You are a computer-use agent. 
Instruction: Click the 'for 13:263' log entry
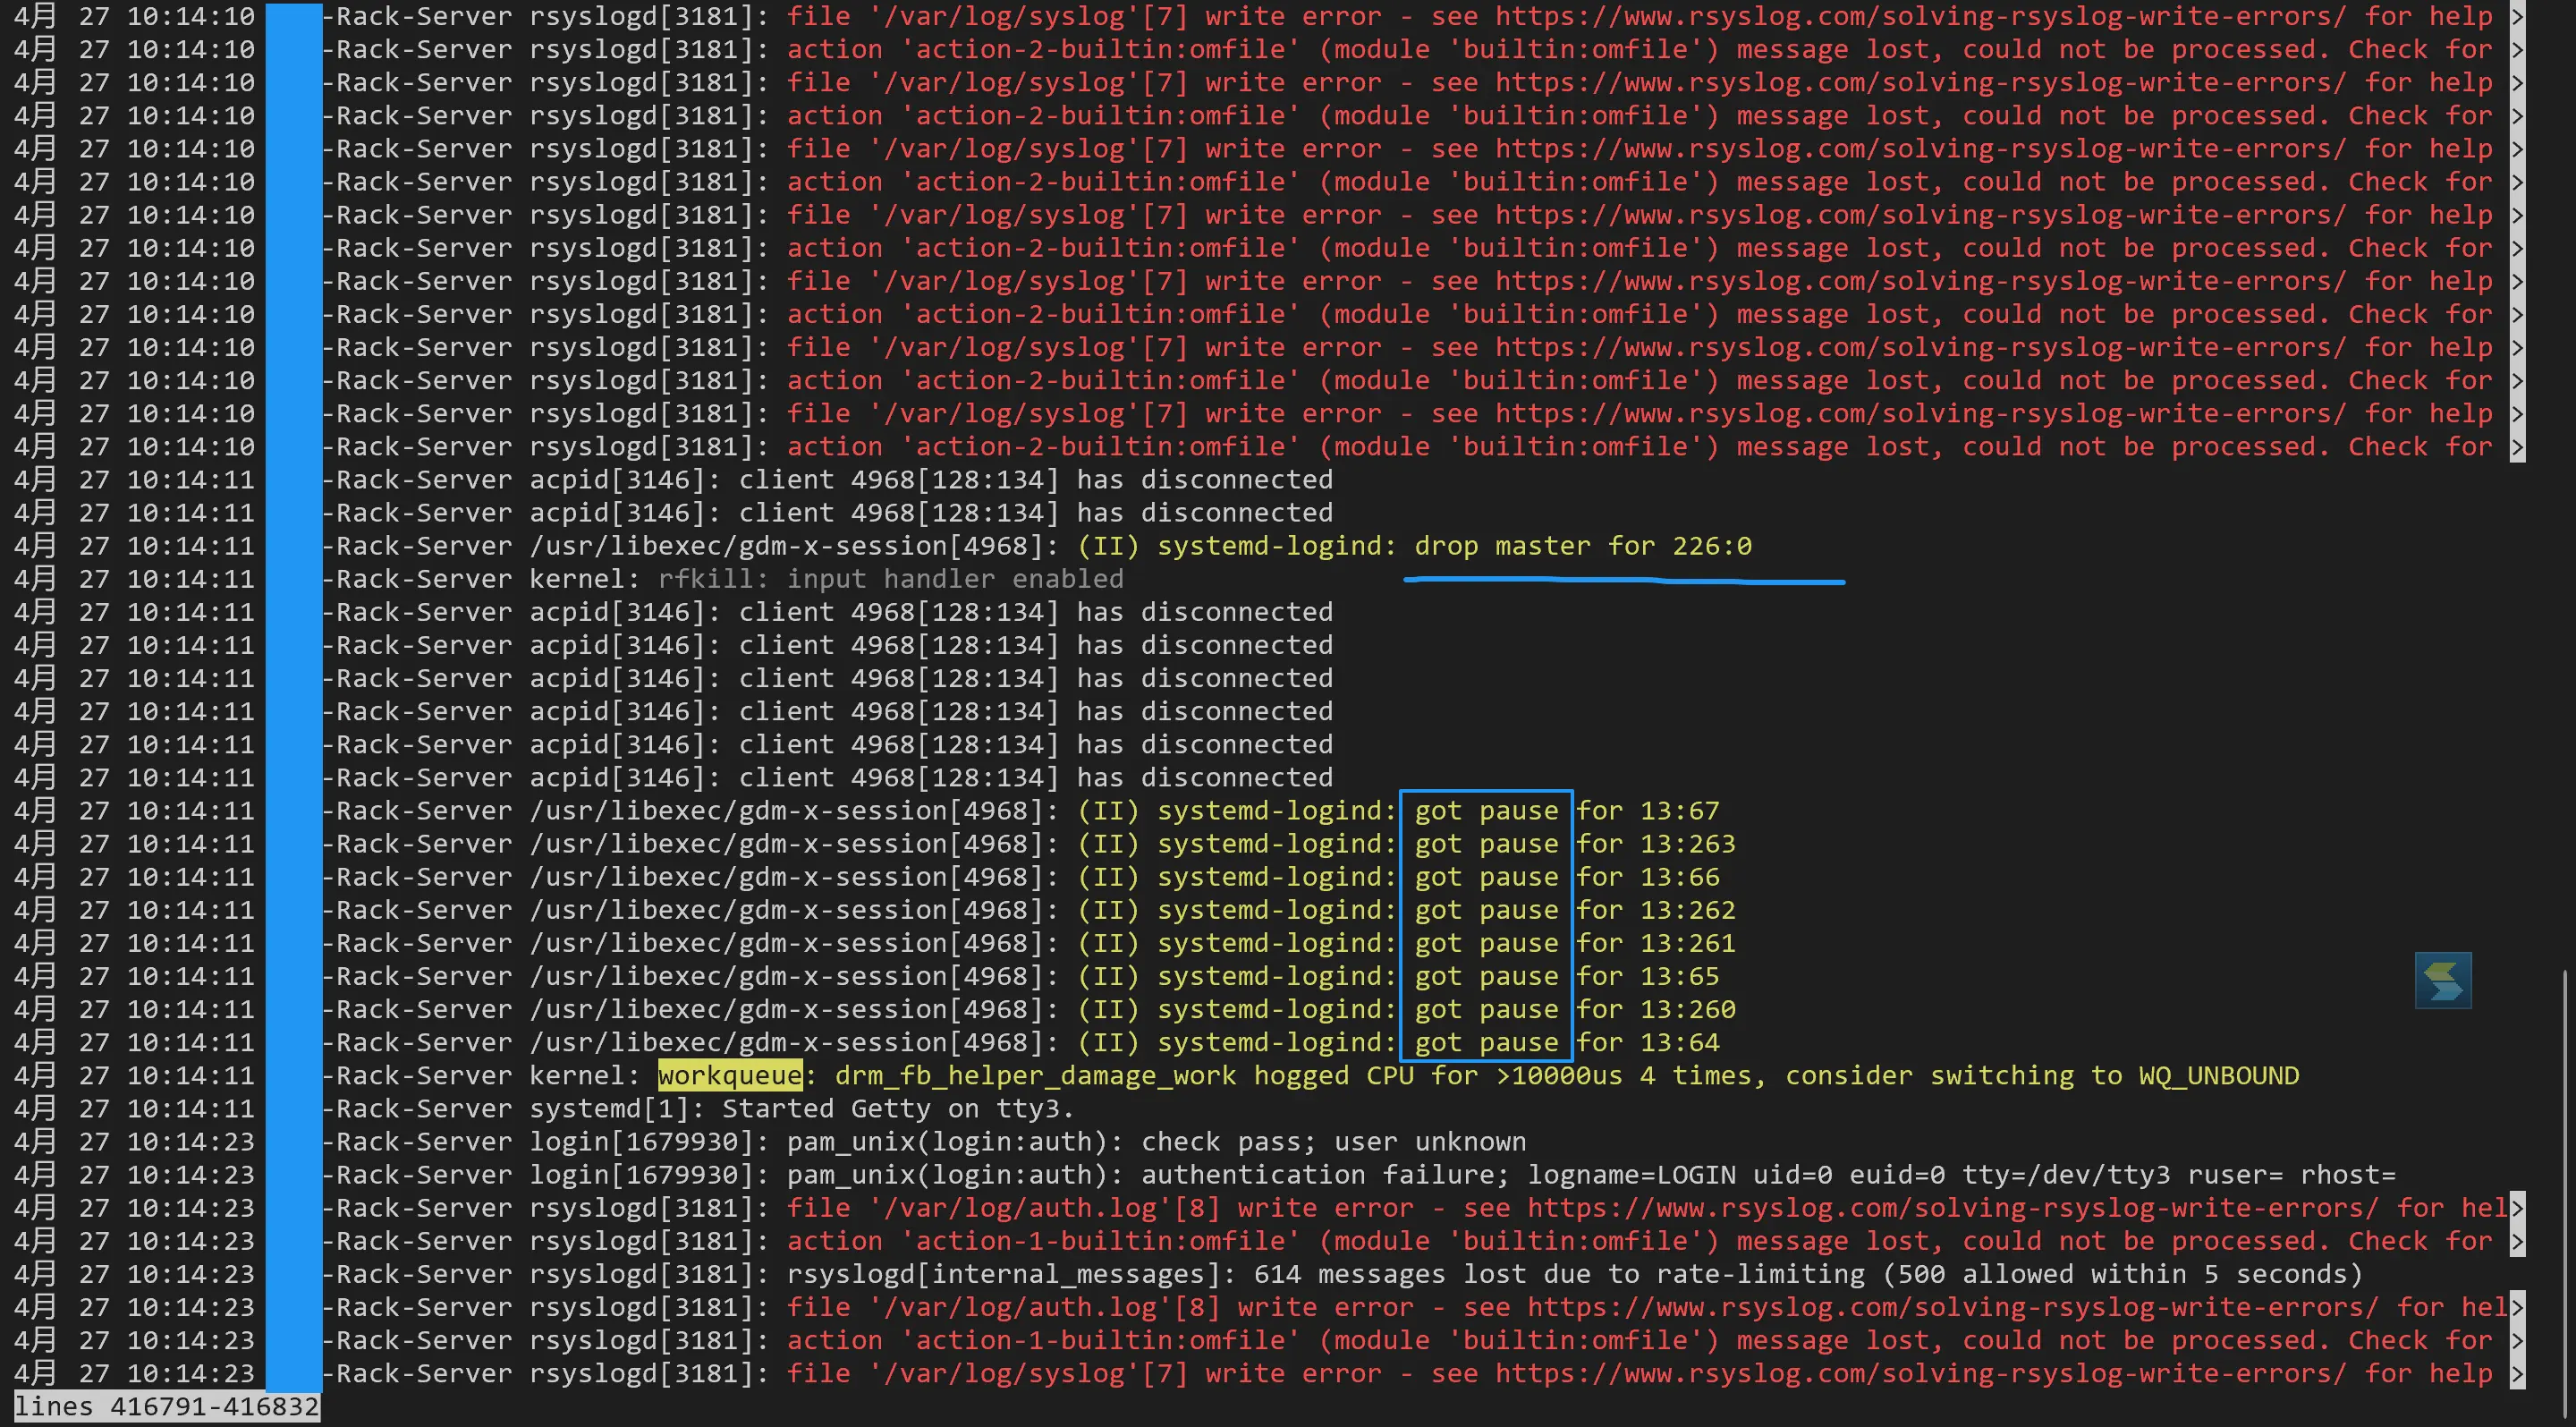point(1655,844)
